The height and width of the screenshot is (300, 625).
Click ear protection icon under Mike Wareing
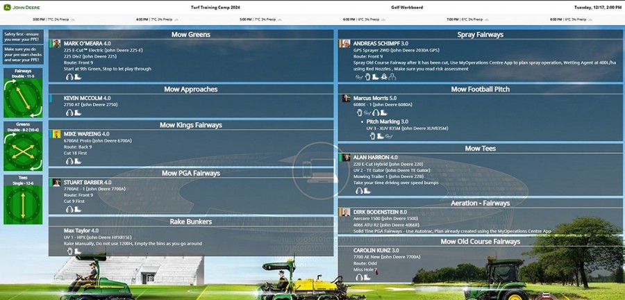point(69,161)
